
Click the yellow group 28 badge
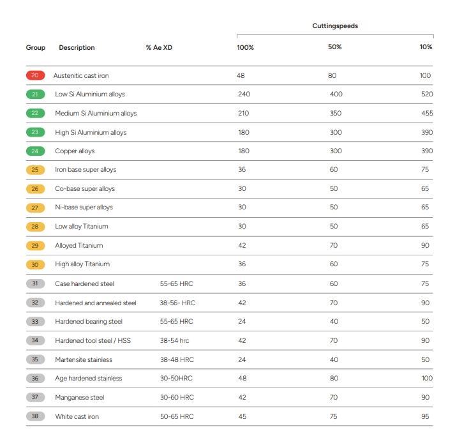(34, 227)
